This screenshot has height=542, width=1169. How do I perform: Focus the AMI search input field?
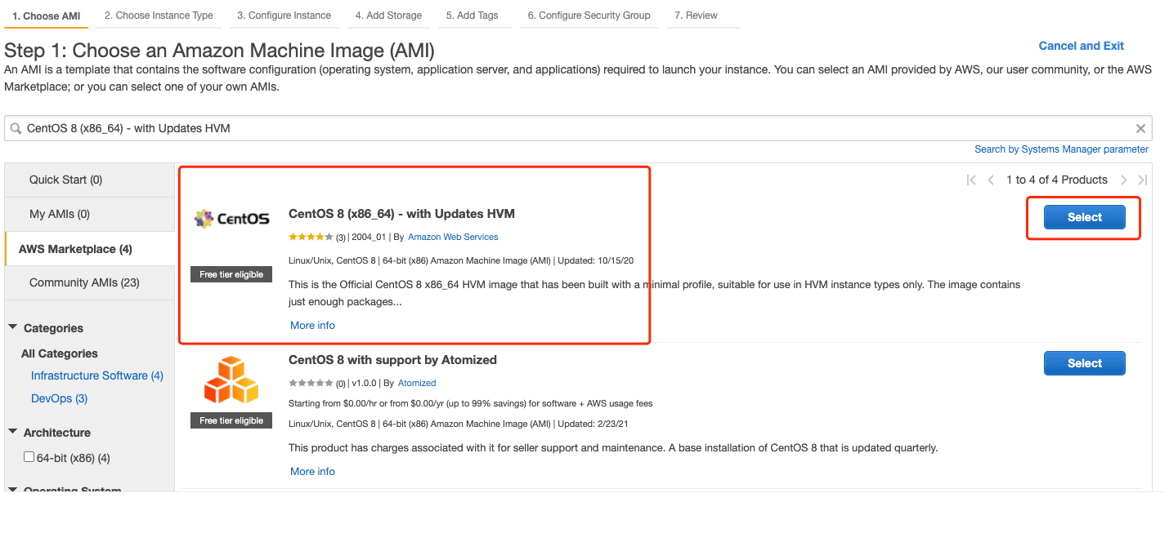point(576,128)
